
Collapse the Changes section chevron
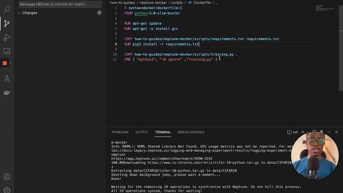(x=19, y=13)
